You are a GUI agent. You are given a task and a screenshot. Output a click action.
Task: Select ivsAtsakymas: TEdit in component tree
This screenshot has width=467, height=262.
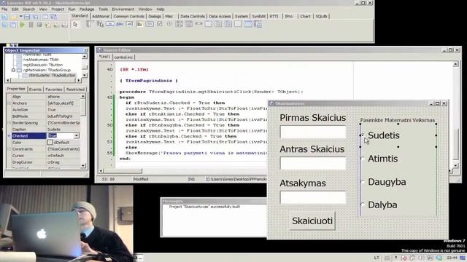41,60
